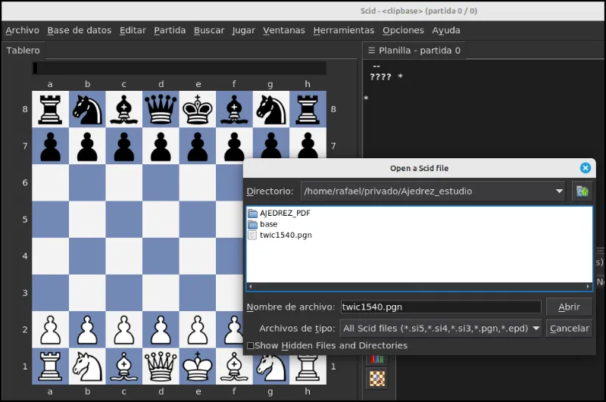
Task: Open the Editar menu
Action: 133,30
